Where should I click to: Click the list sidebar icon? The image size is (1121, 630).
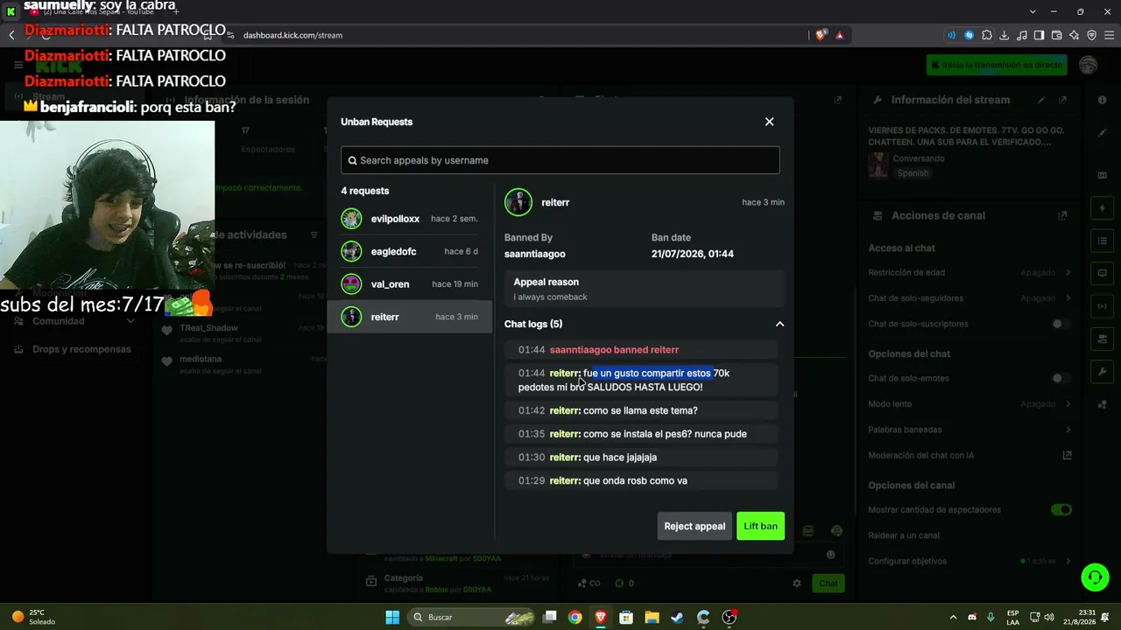1102,241
